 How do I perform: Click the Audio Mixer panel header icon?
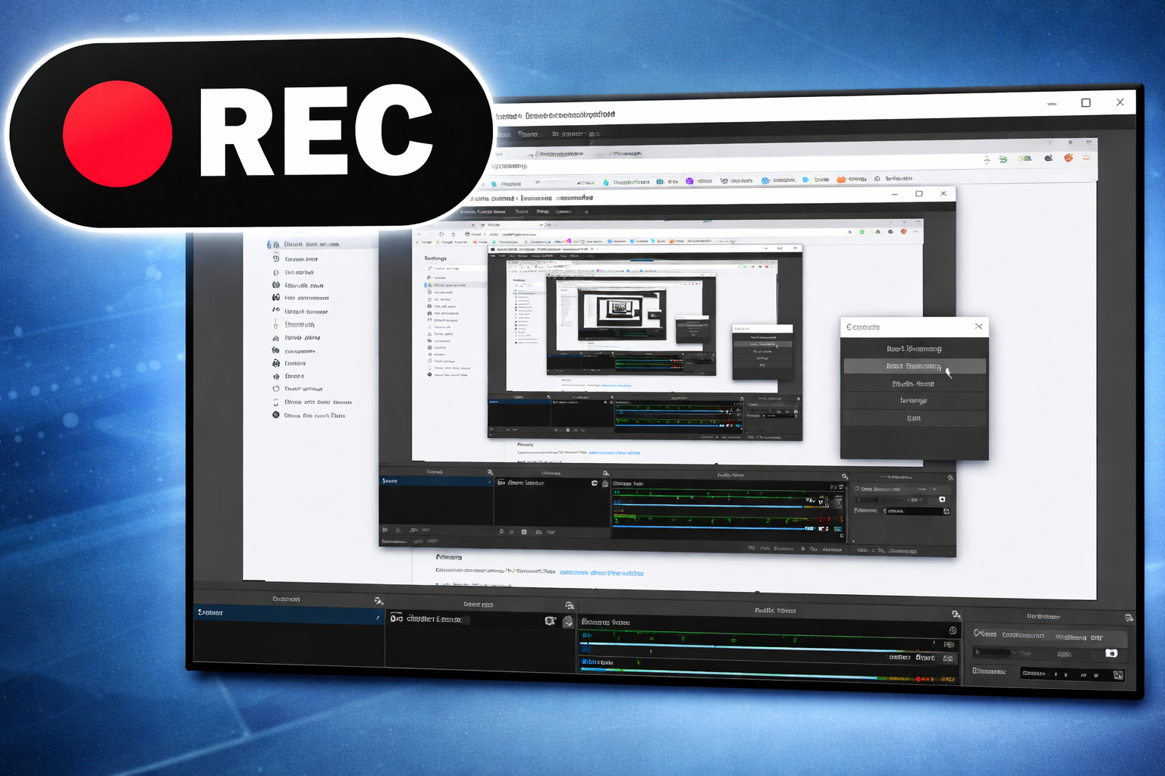pyautogui.click(x=956, y=614)
